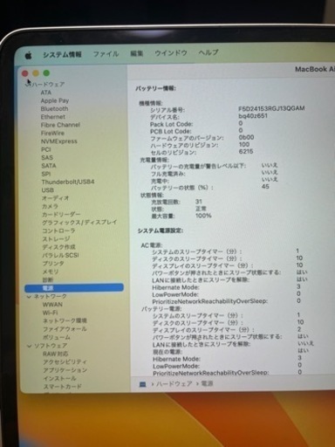Screen dimensions: 335x447
Task: Select Wi-Fi in sidebar
Action: coord(51,313)
